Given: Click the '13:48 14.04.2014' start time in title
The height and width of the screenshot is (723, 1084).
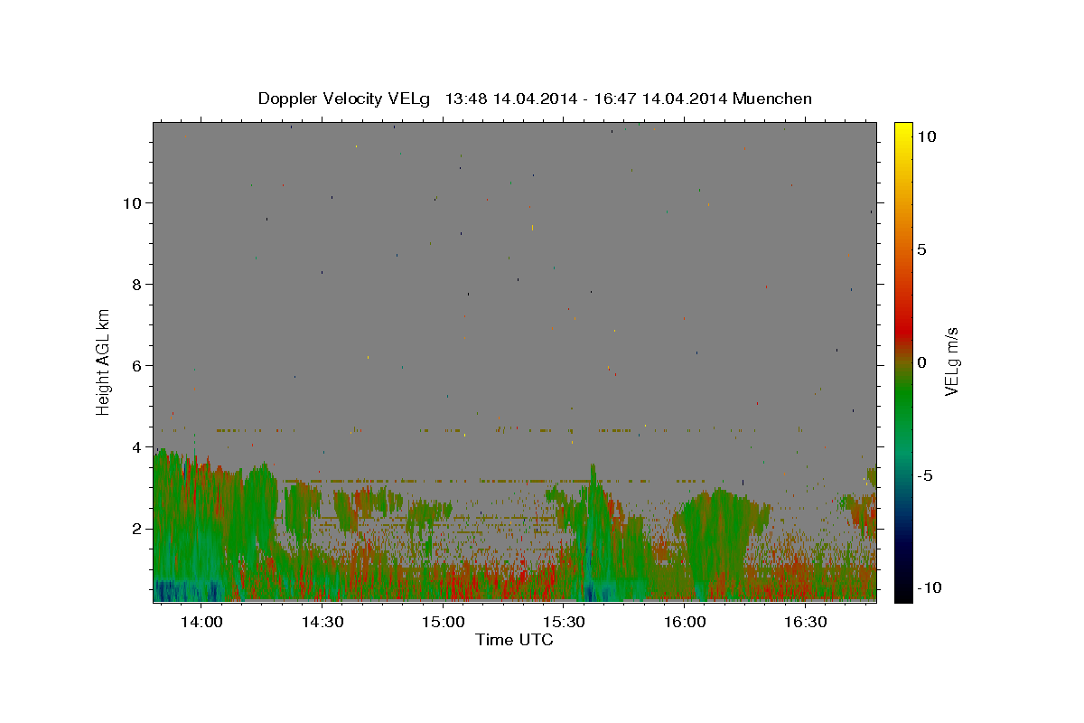Looking at the screenshot, I should 509,99.
